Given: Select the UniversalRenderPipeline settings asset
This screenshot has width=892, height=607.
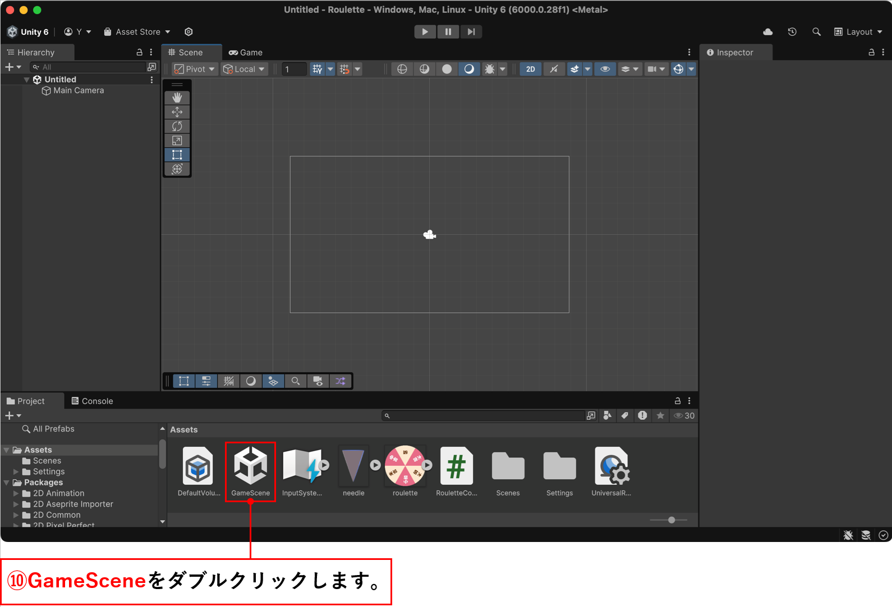Looking at the screenshot, I should pyautogui.click(x=611, y=471).
